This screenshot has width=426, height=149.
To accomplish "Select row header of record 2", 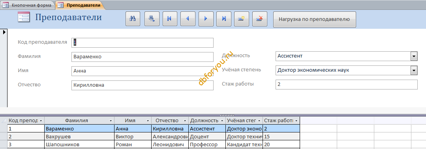I will click(4, 136).
